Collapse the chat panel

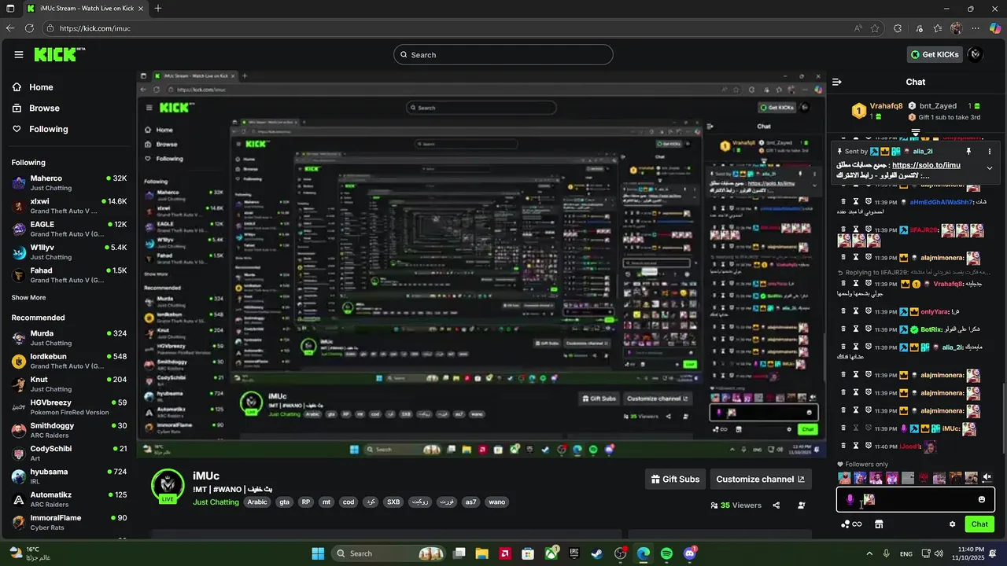837,82
